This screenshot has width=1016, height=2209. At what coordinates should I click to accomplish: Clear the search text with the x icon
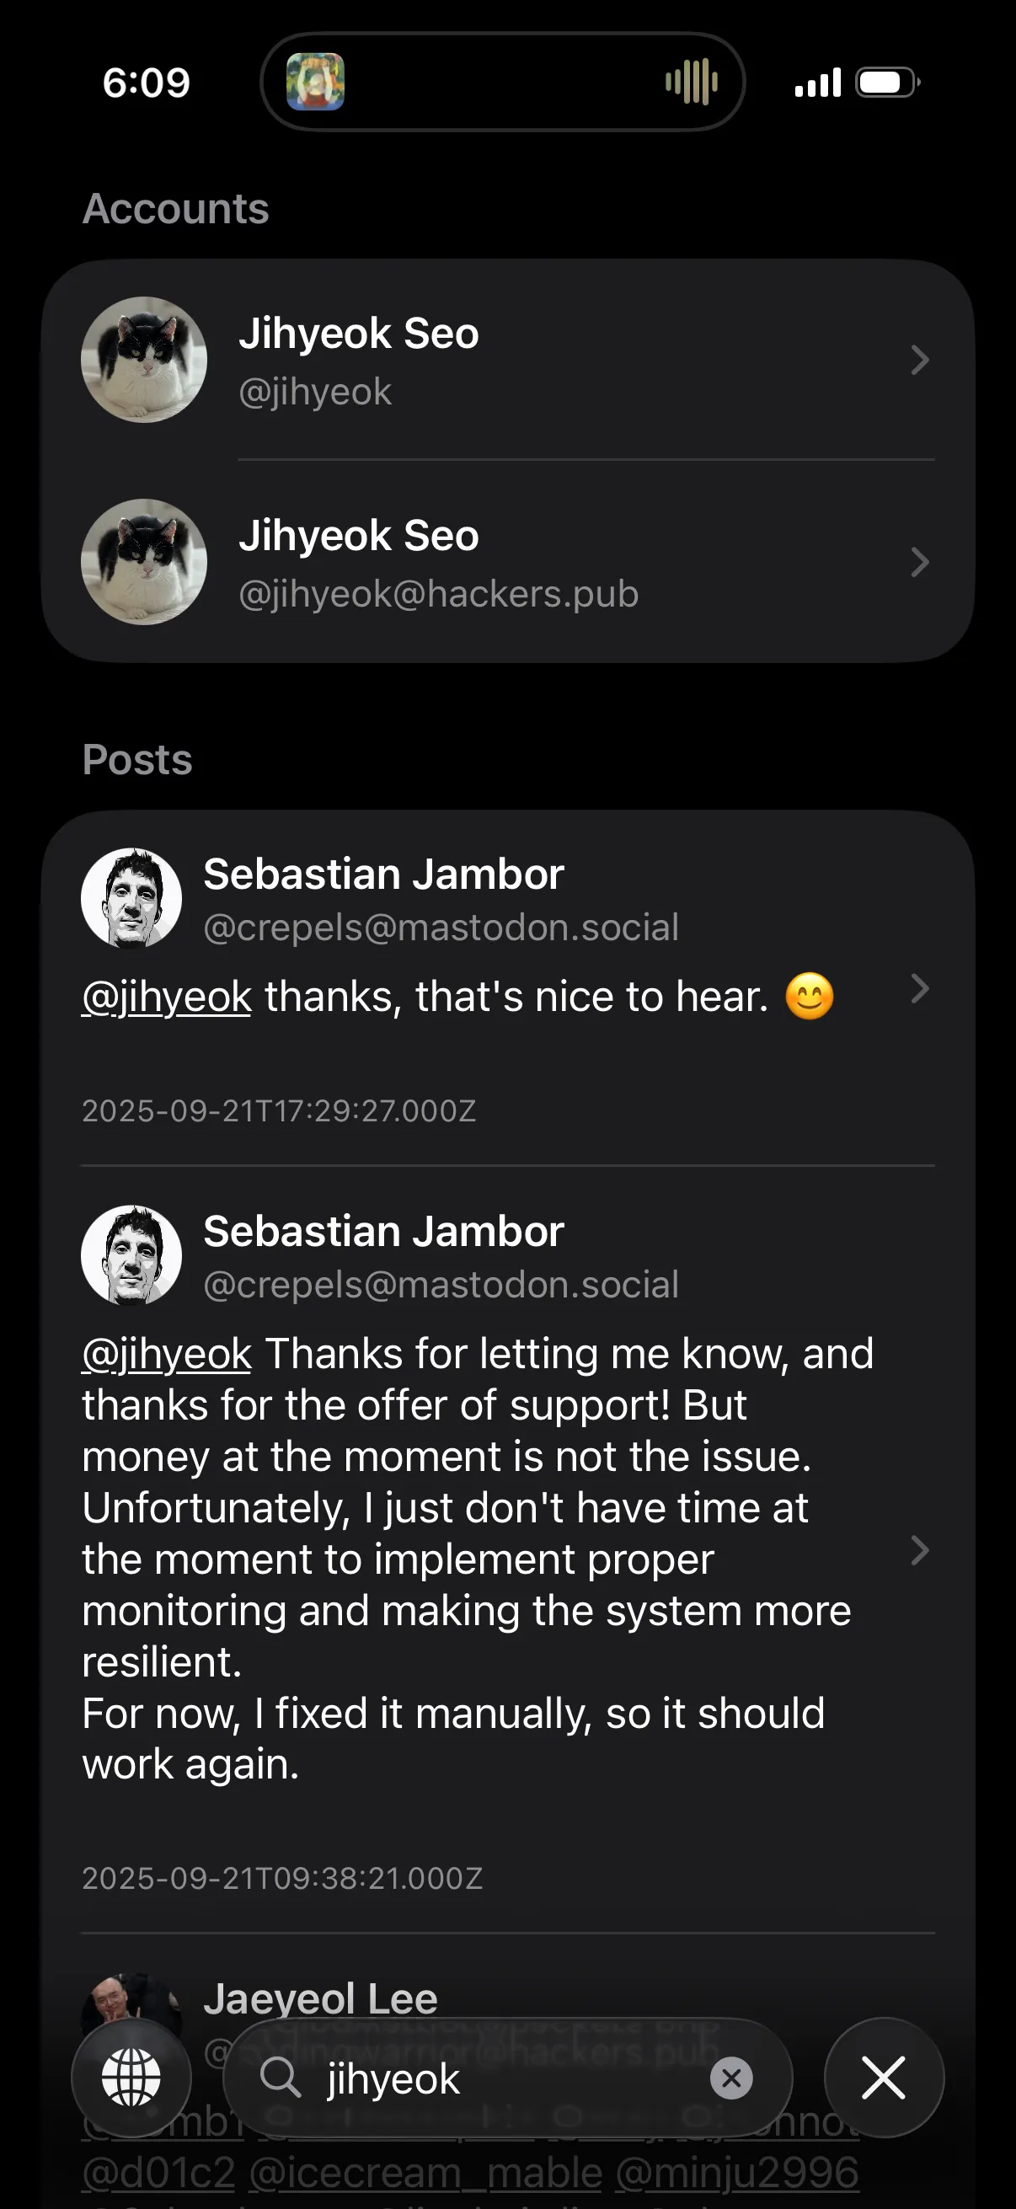[x=731, y=2078]
